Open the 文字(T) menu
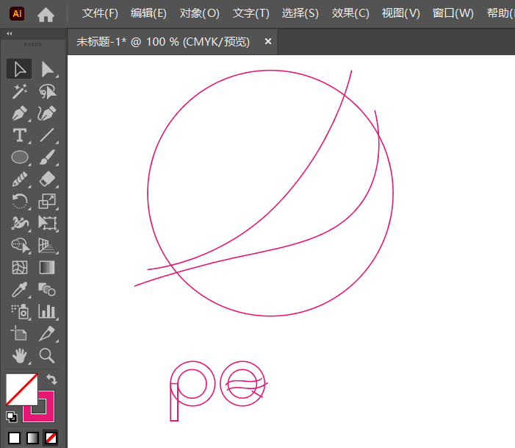The height and width of the screenshot is (448, 515). point(251,13)
